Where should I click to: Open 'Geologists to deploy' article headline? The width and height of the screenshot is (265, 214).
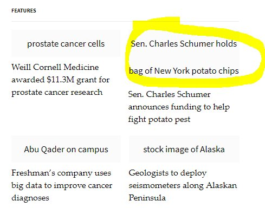[x=183, y=185]
